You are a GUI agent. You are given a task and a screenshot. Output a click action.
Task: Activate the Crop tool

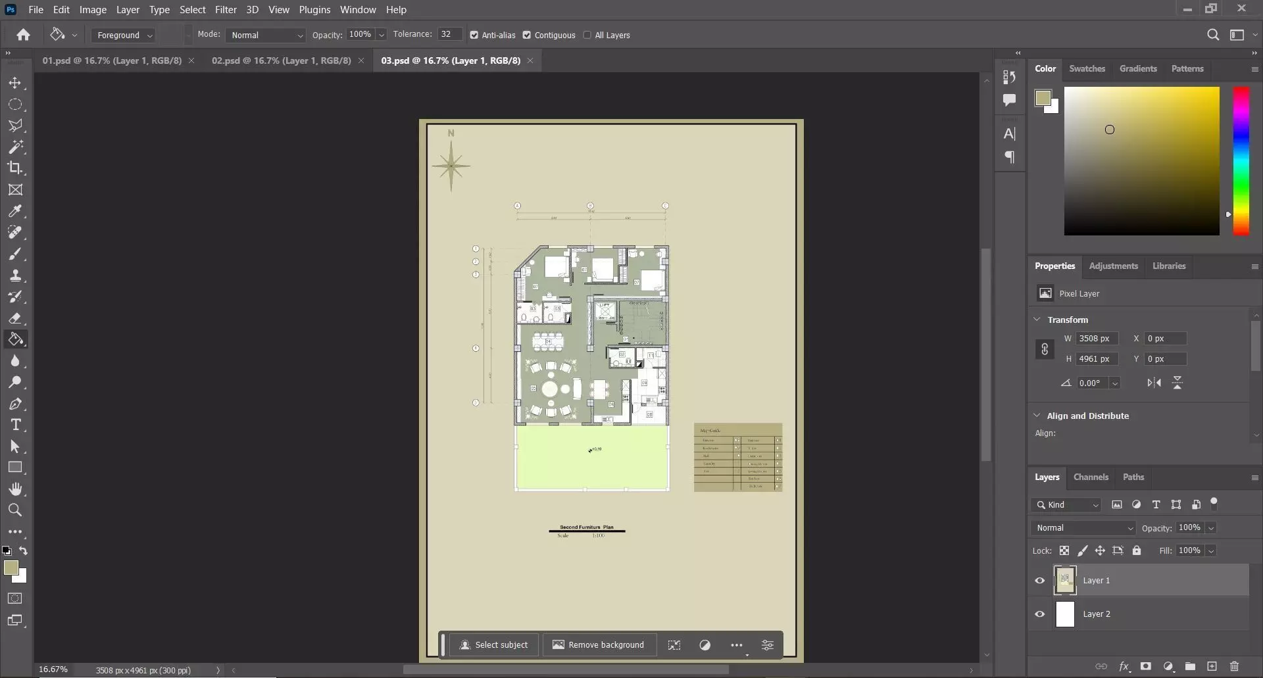(15, 168)
